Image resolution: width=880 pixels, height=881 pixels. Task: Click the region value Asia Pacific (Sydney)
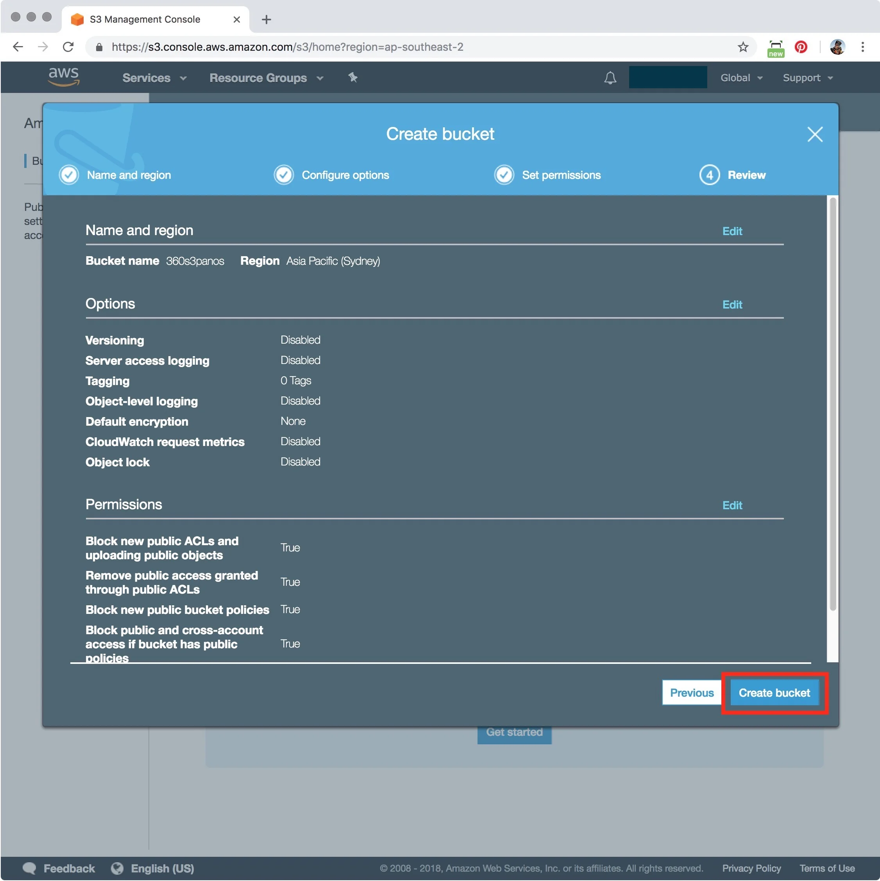(x=333, y=261)
